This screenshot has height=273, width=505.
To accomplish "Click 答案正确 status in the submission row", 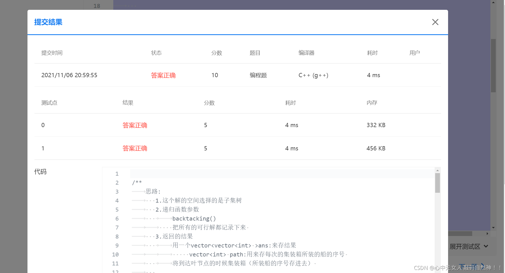I will tap(163, 75).
